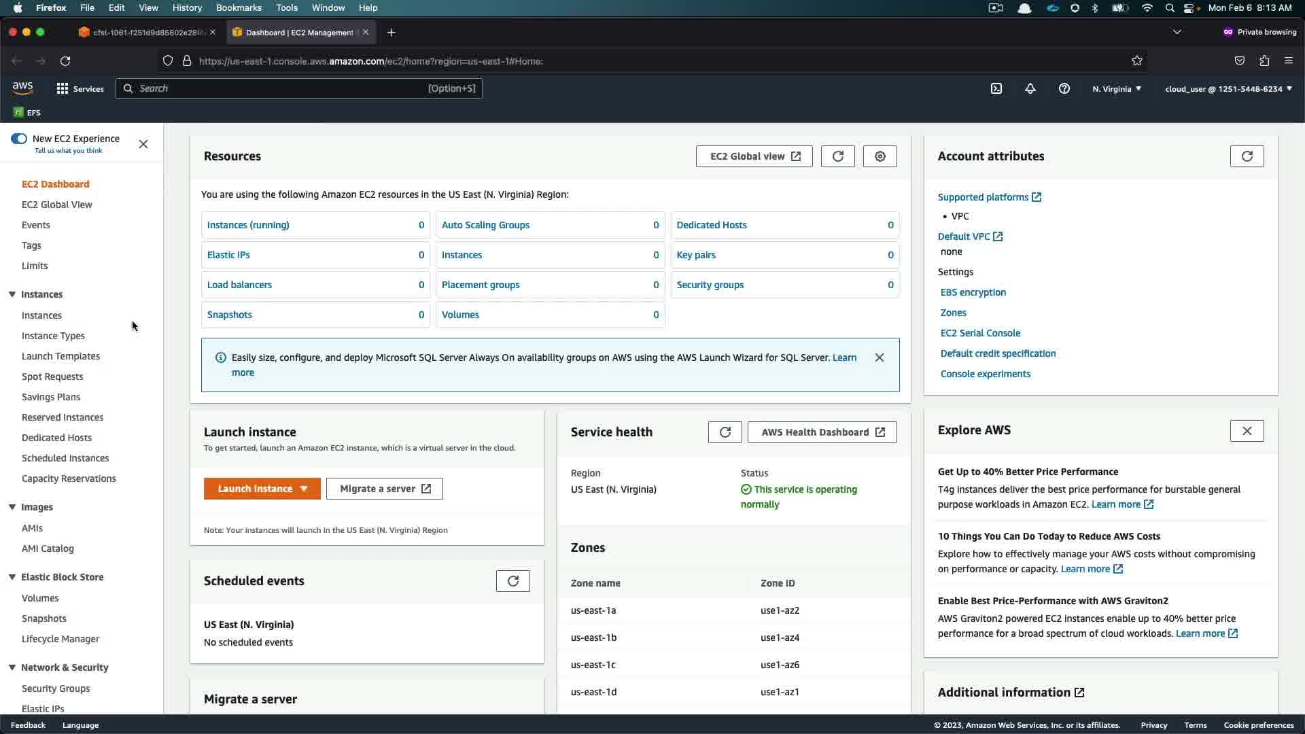Switch to the first browser tab
This screenshot has height=734, width=1305.
pyautogui.click(x=146, y=32)
